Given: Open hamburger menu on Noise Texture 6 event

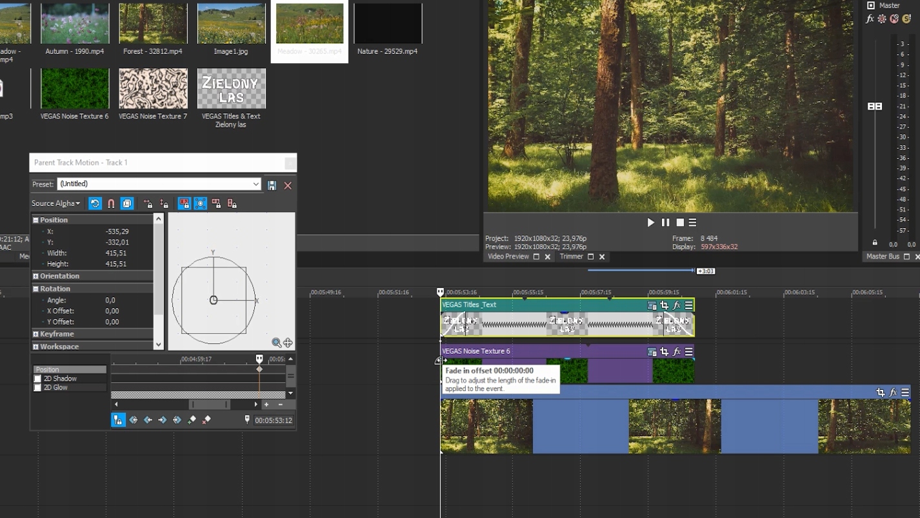Looking at the screenshot, I should [688, 352].
